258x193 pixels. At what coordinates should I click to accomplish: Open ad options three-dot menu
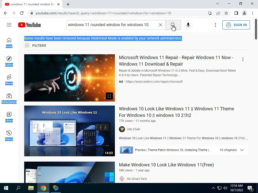pos(243,59)
